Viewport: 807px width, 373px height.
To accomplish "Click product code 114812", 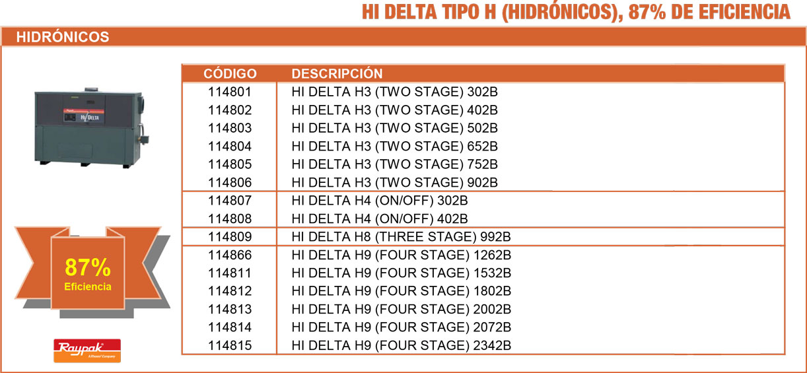I will (230, 290).
